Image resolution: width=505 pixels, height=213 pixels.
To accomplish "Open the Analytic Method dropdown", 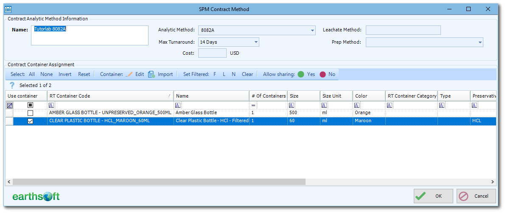I will pos(312,31).
